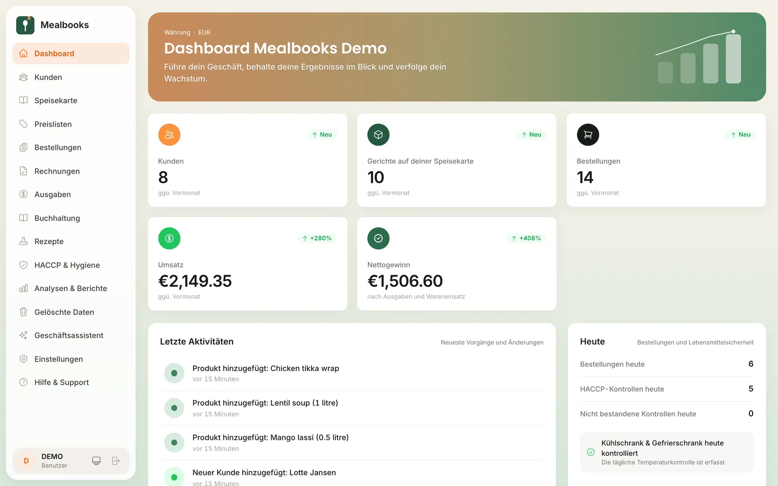This screenshot has width=778, height=486.
Task: Click the Mealbooks logo icon
Action: coord(25,25)
